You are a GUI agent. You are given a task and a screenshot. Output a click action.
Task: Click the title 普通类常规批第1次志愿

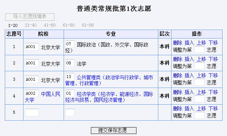pyautogui.click(x=114, y=9)
